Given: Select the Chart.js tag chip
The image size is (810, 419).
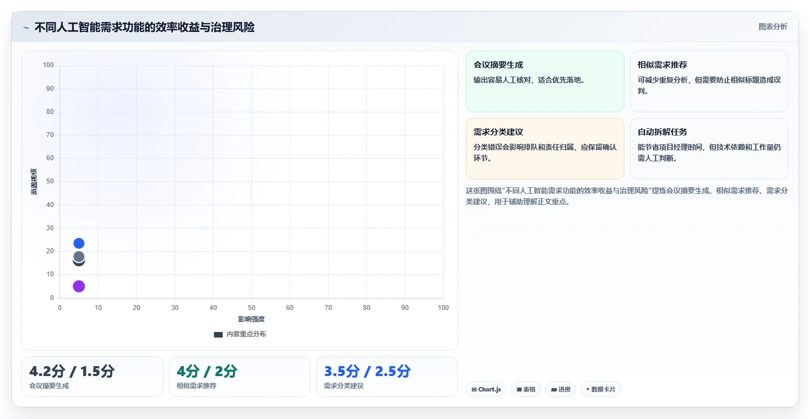Looking at the screenshot, I should [x=486, y=389].
